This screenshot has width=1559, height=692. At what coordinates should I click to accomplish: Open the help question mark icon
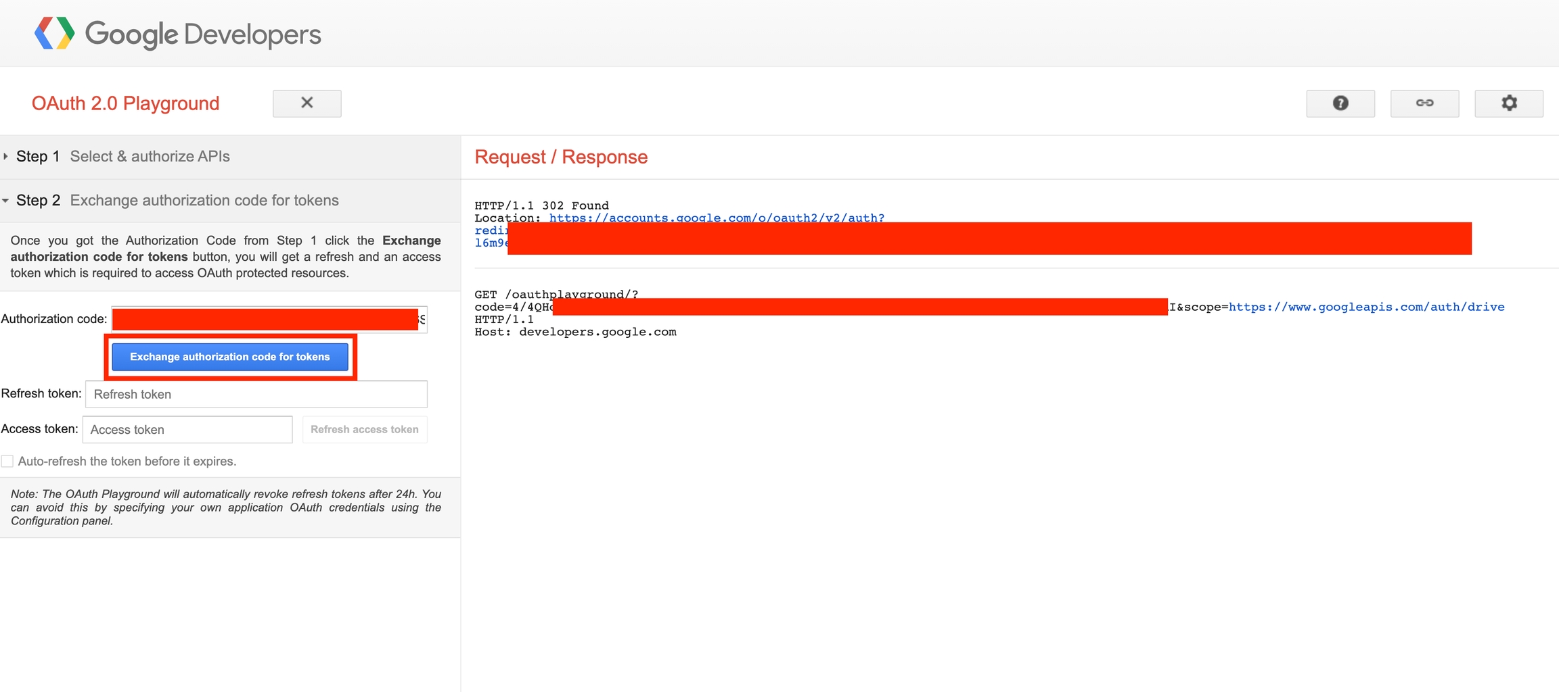(x=1340, y=103)
